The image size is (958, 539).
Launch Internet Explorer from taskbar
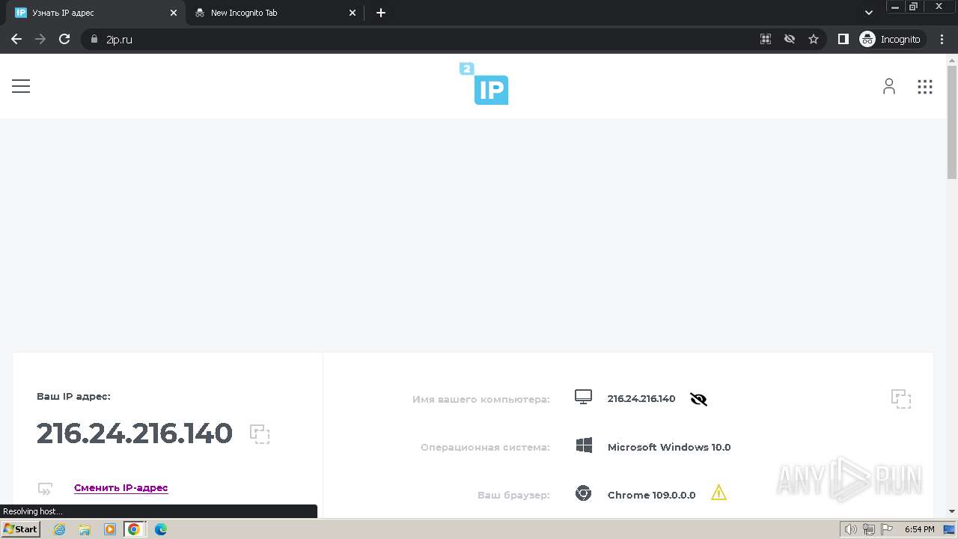(x=60, y=529)
